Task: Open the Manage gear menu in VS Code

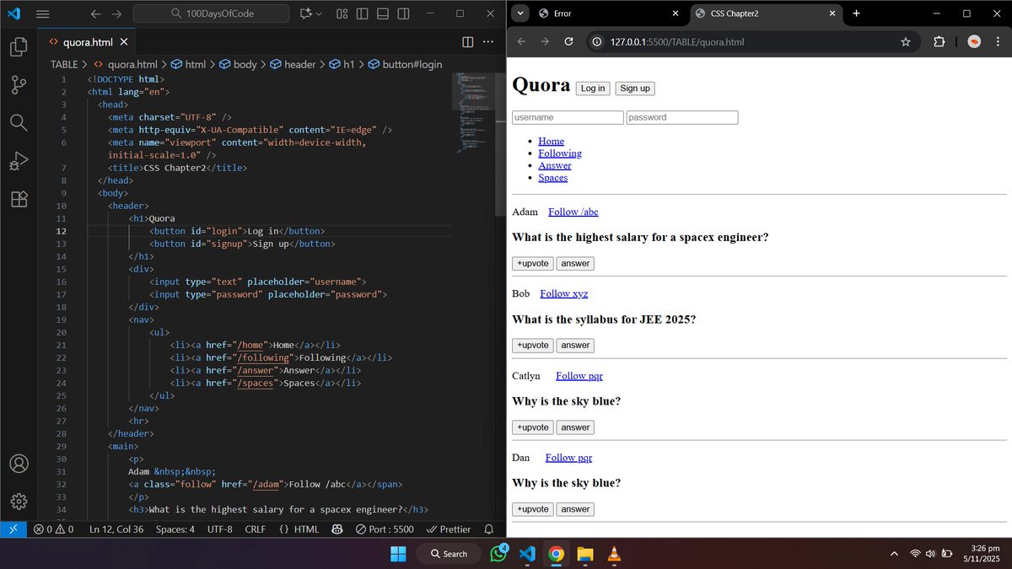Action: click(x=19, y=502)
